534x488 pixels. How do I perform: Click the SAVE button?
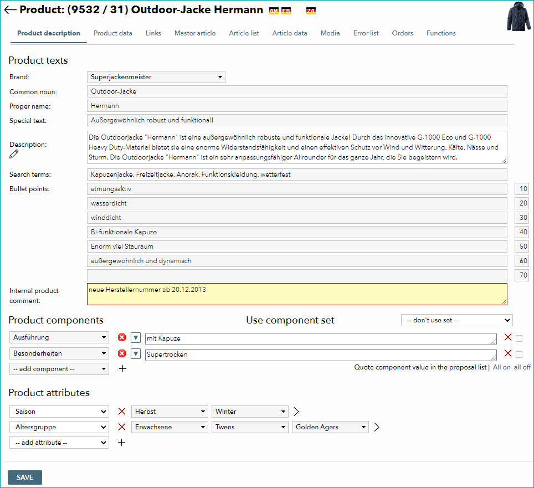(x=25, y=477)
